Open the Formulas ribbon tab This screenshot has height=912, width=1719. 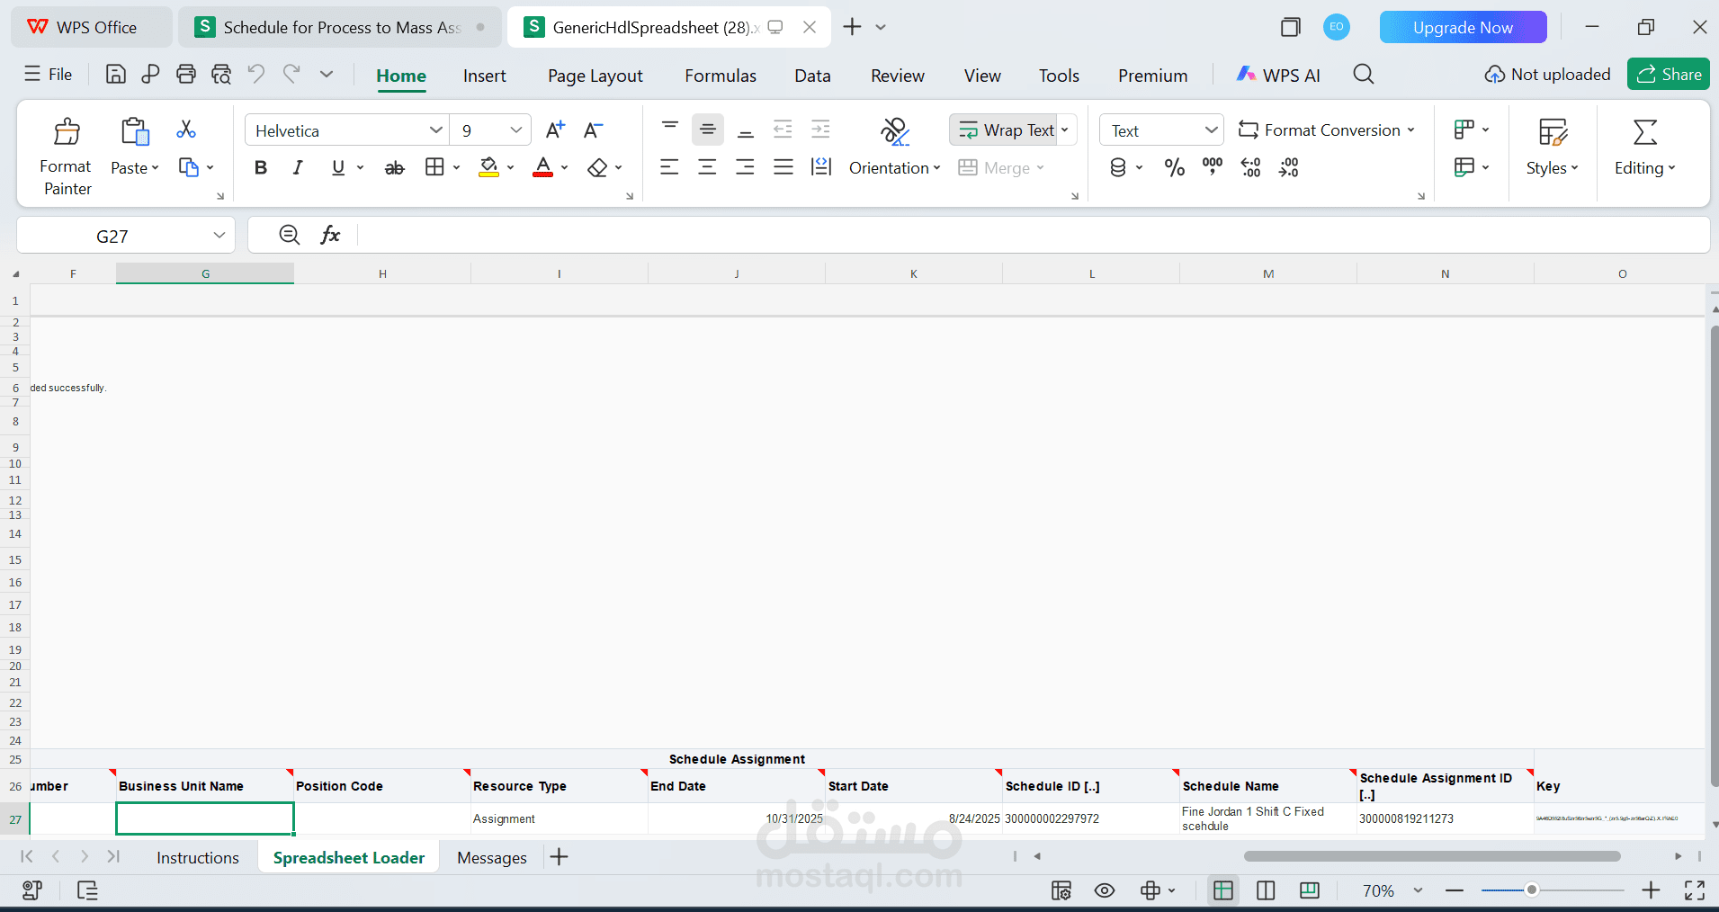721,76
